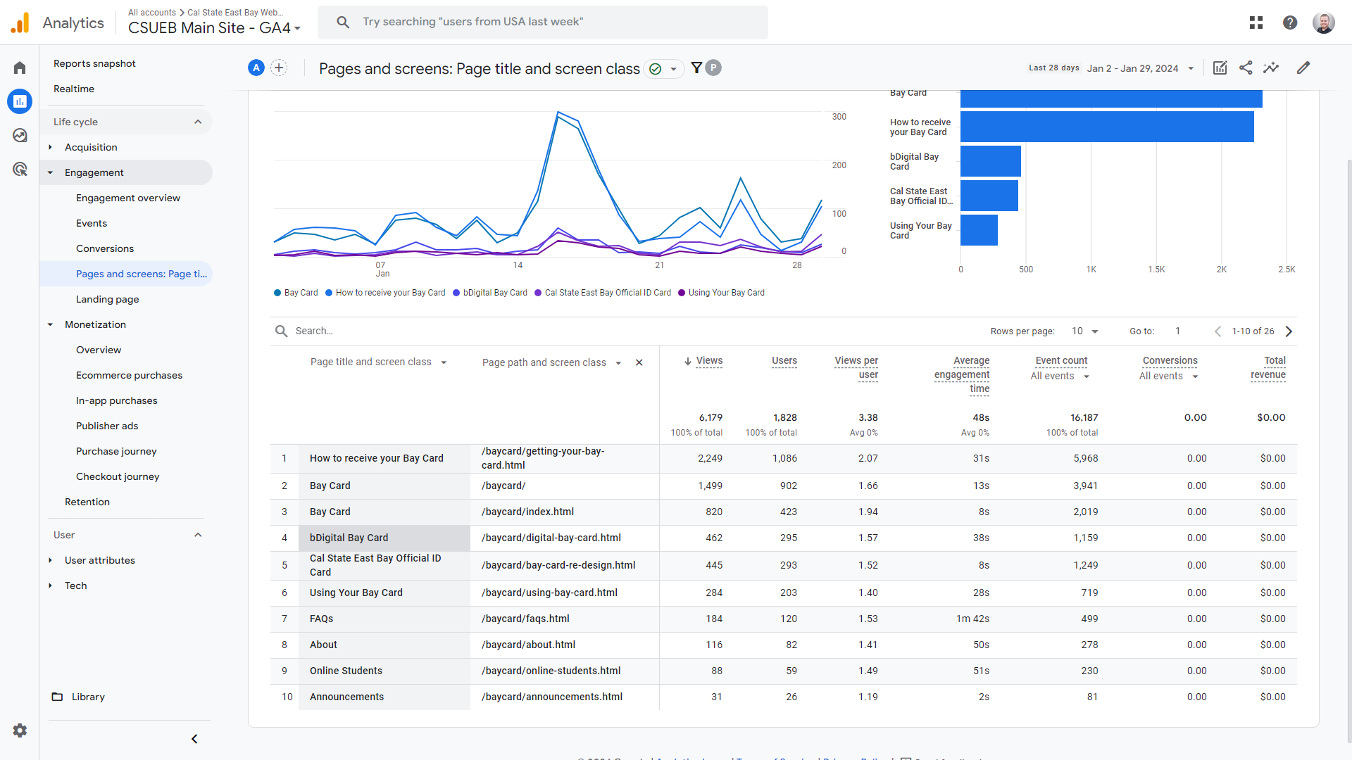Remove Page path secondary dimension with X
Viewport: 1352px width, 760px height.
[x=639, y=362]
